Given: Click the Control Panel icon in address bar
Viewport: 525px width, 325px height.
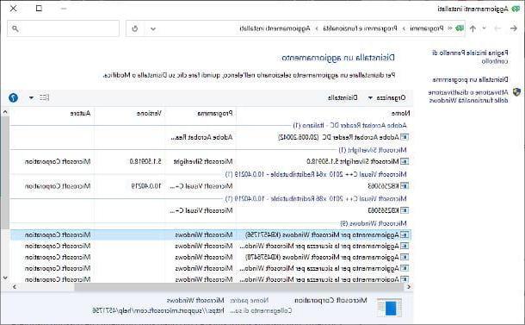Looking at the screenshot, I should (x=460, y=28).
